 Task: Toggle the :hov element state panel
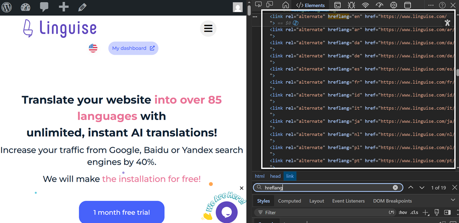(x=403, y=212)
